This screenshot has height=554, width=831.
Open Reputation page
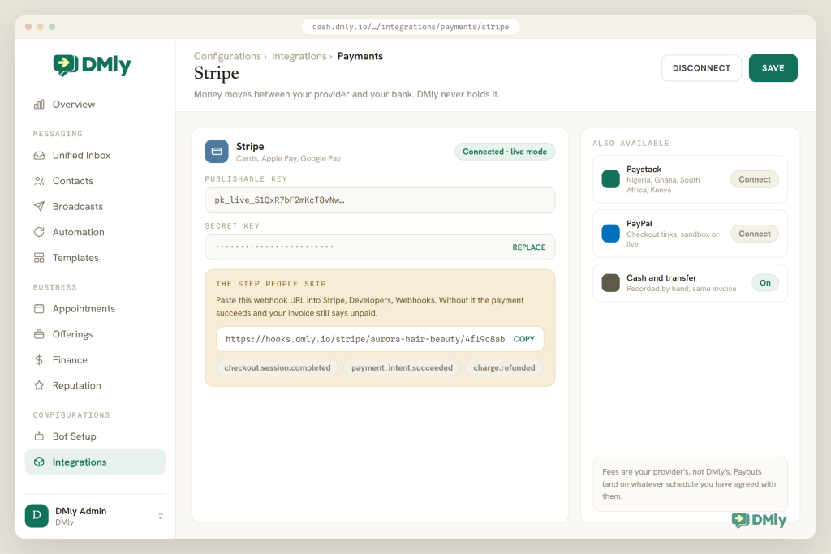click(x=96, y=385)
